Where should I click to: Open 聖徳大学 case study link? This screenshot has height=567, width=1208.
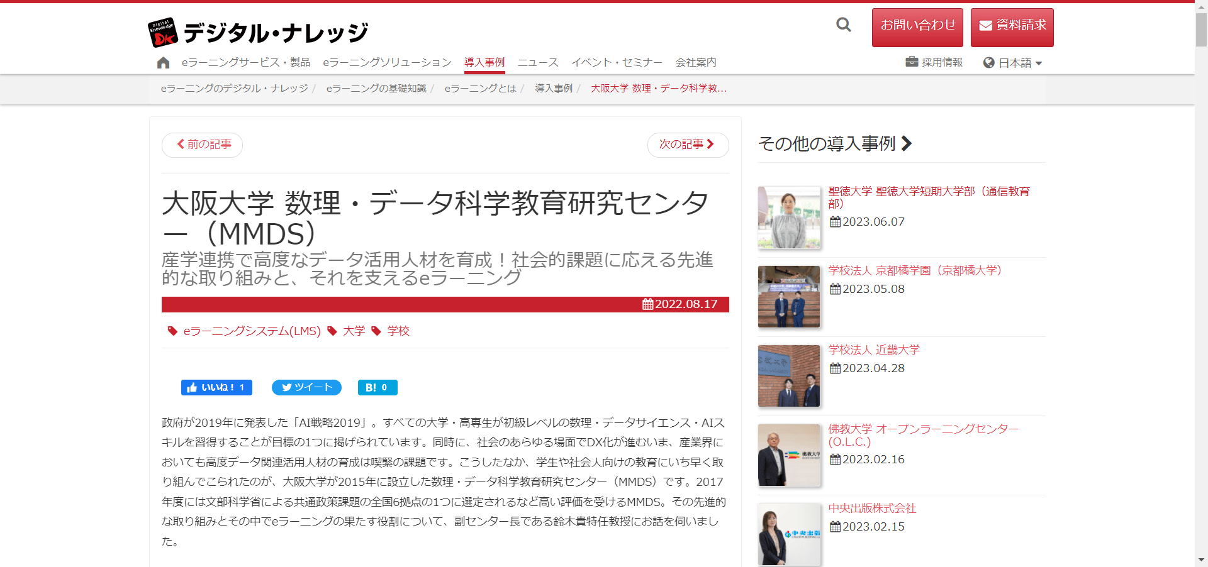point(929,197)
